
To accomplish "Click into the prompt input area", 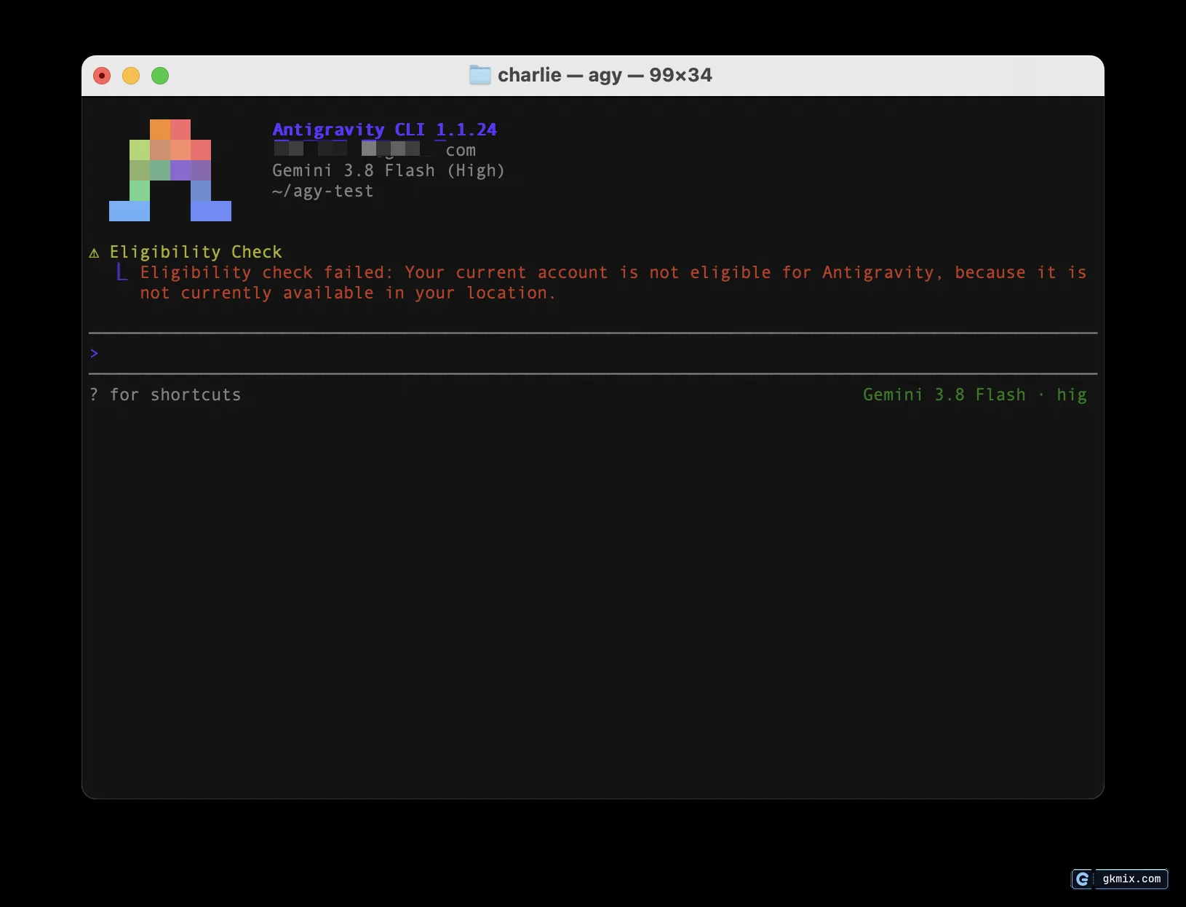I will 593,354.
